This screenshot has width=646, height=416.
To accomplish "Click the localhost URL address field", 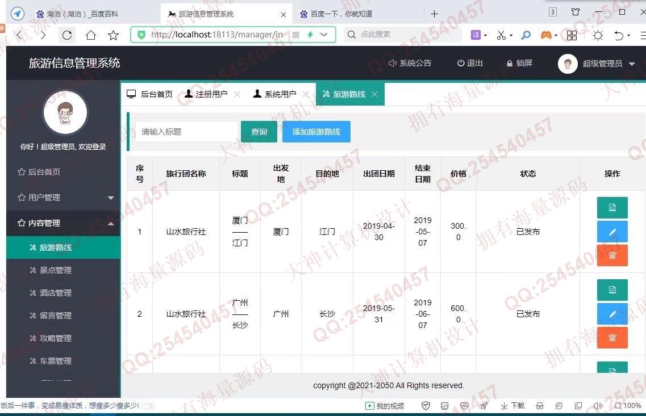I will click(216, 35).
